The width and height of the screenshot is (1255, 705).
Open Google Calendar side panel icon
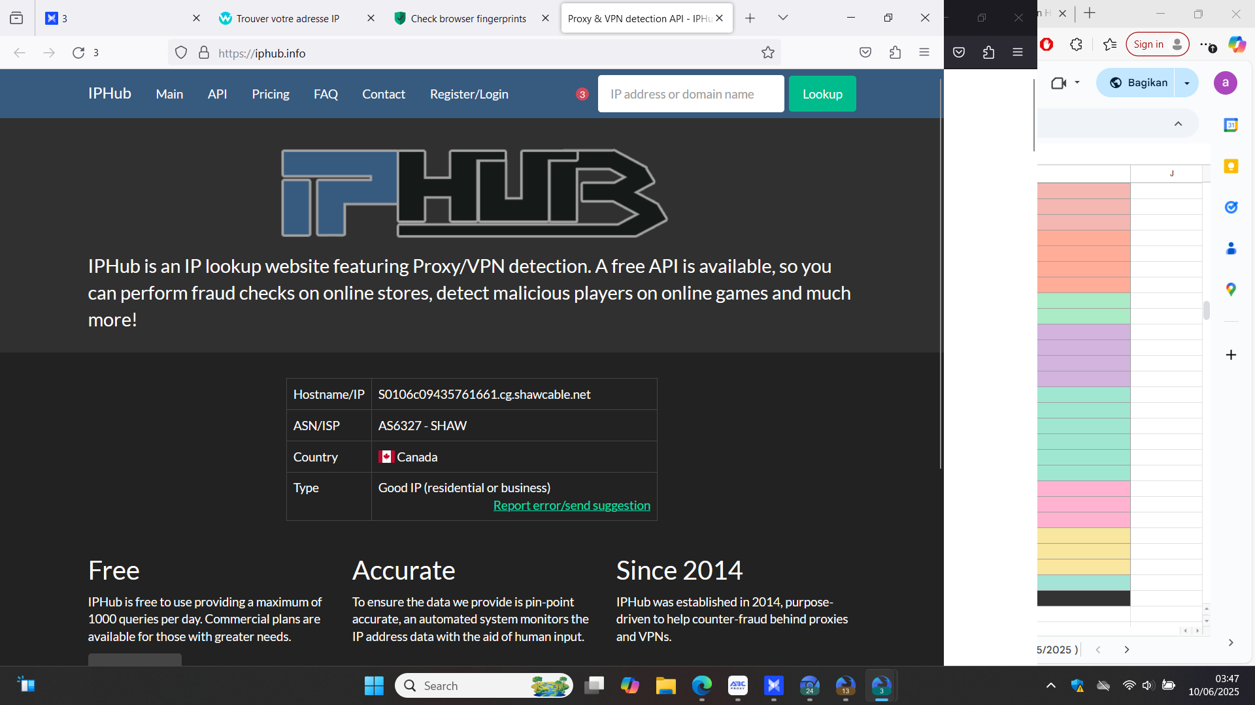[x=1231, y=125]
